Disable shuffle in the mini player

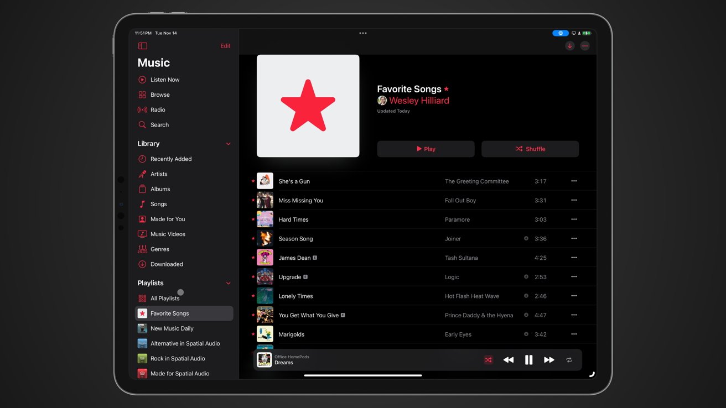point(488,359)
